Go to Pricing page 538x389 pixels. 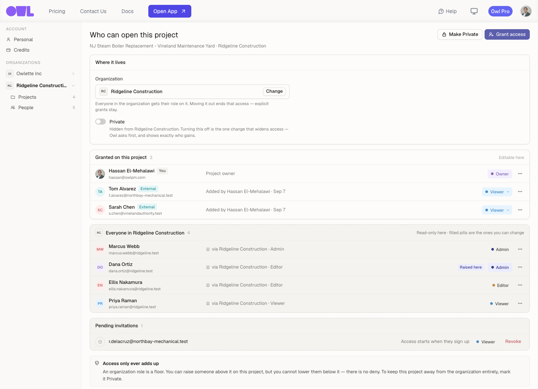point(57,11)
